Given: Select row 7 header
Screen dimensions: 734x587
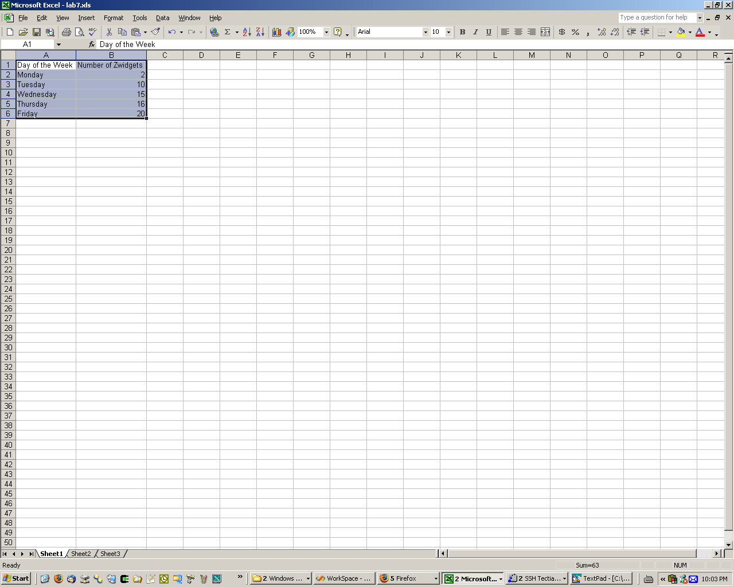Looking at the screenshot, I should (8, 123).
